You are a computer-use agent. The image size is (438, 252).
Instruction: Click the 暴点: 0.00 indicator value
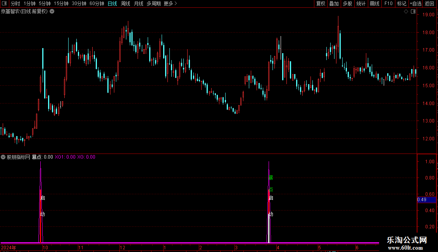click(43, 157)
